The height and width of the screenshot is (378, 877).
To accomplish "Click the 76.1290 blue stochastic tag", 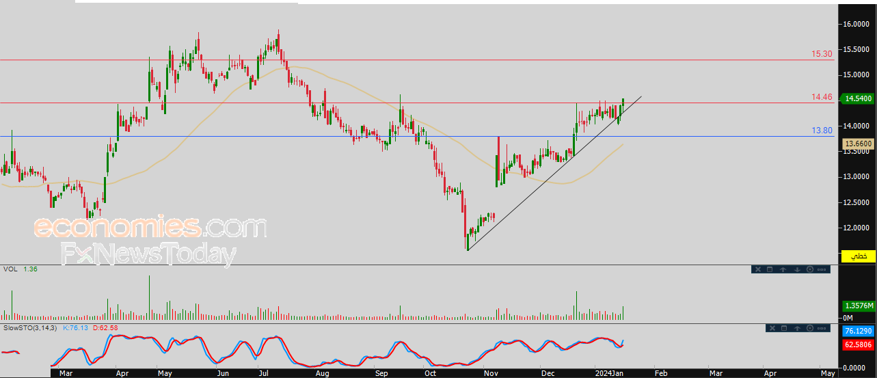I will [x=857, y=331].
